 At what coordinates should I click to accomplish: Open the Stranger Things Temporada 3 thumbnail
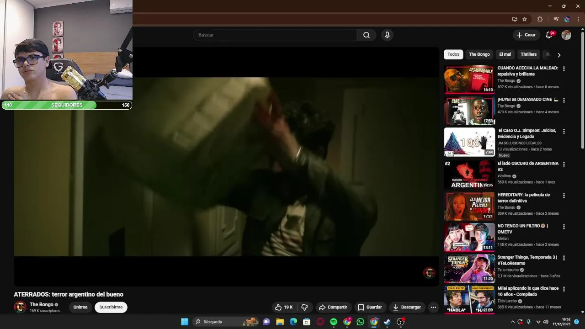pos(469,269)
